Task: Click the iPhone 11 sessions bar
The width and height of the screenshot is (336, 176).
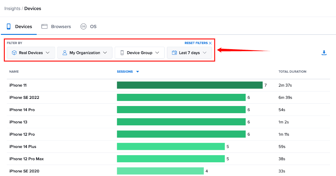Action: tap(190, 85)
